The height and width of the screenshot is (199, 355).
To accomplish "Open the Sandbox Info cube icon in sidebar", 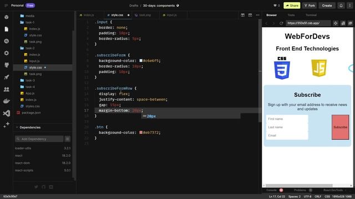I will click(x=6, y=17).
